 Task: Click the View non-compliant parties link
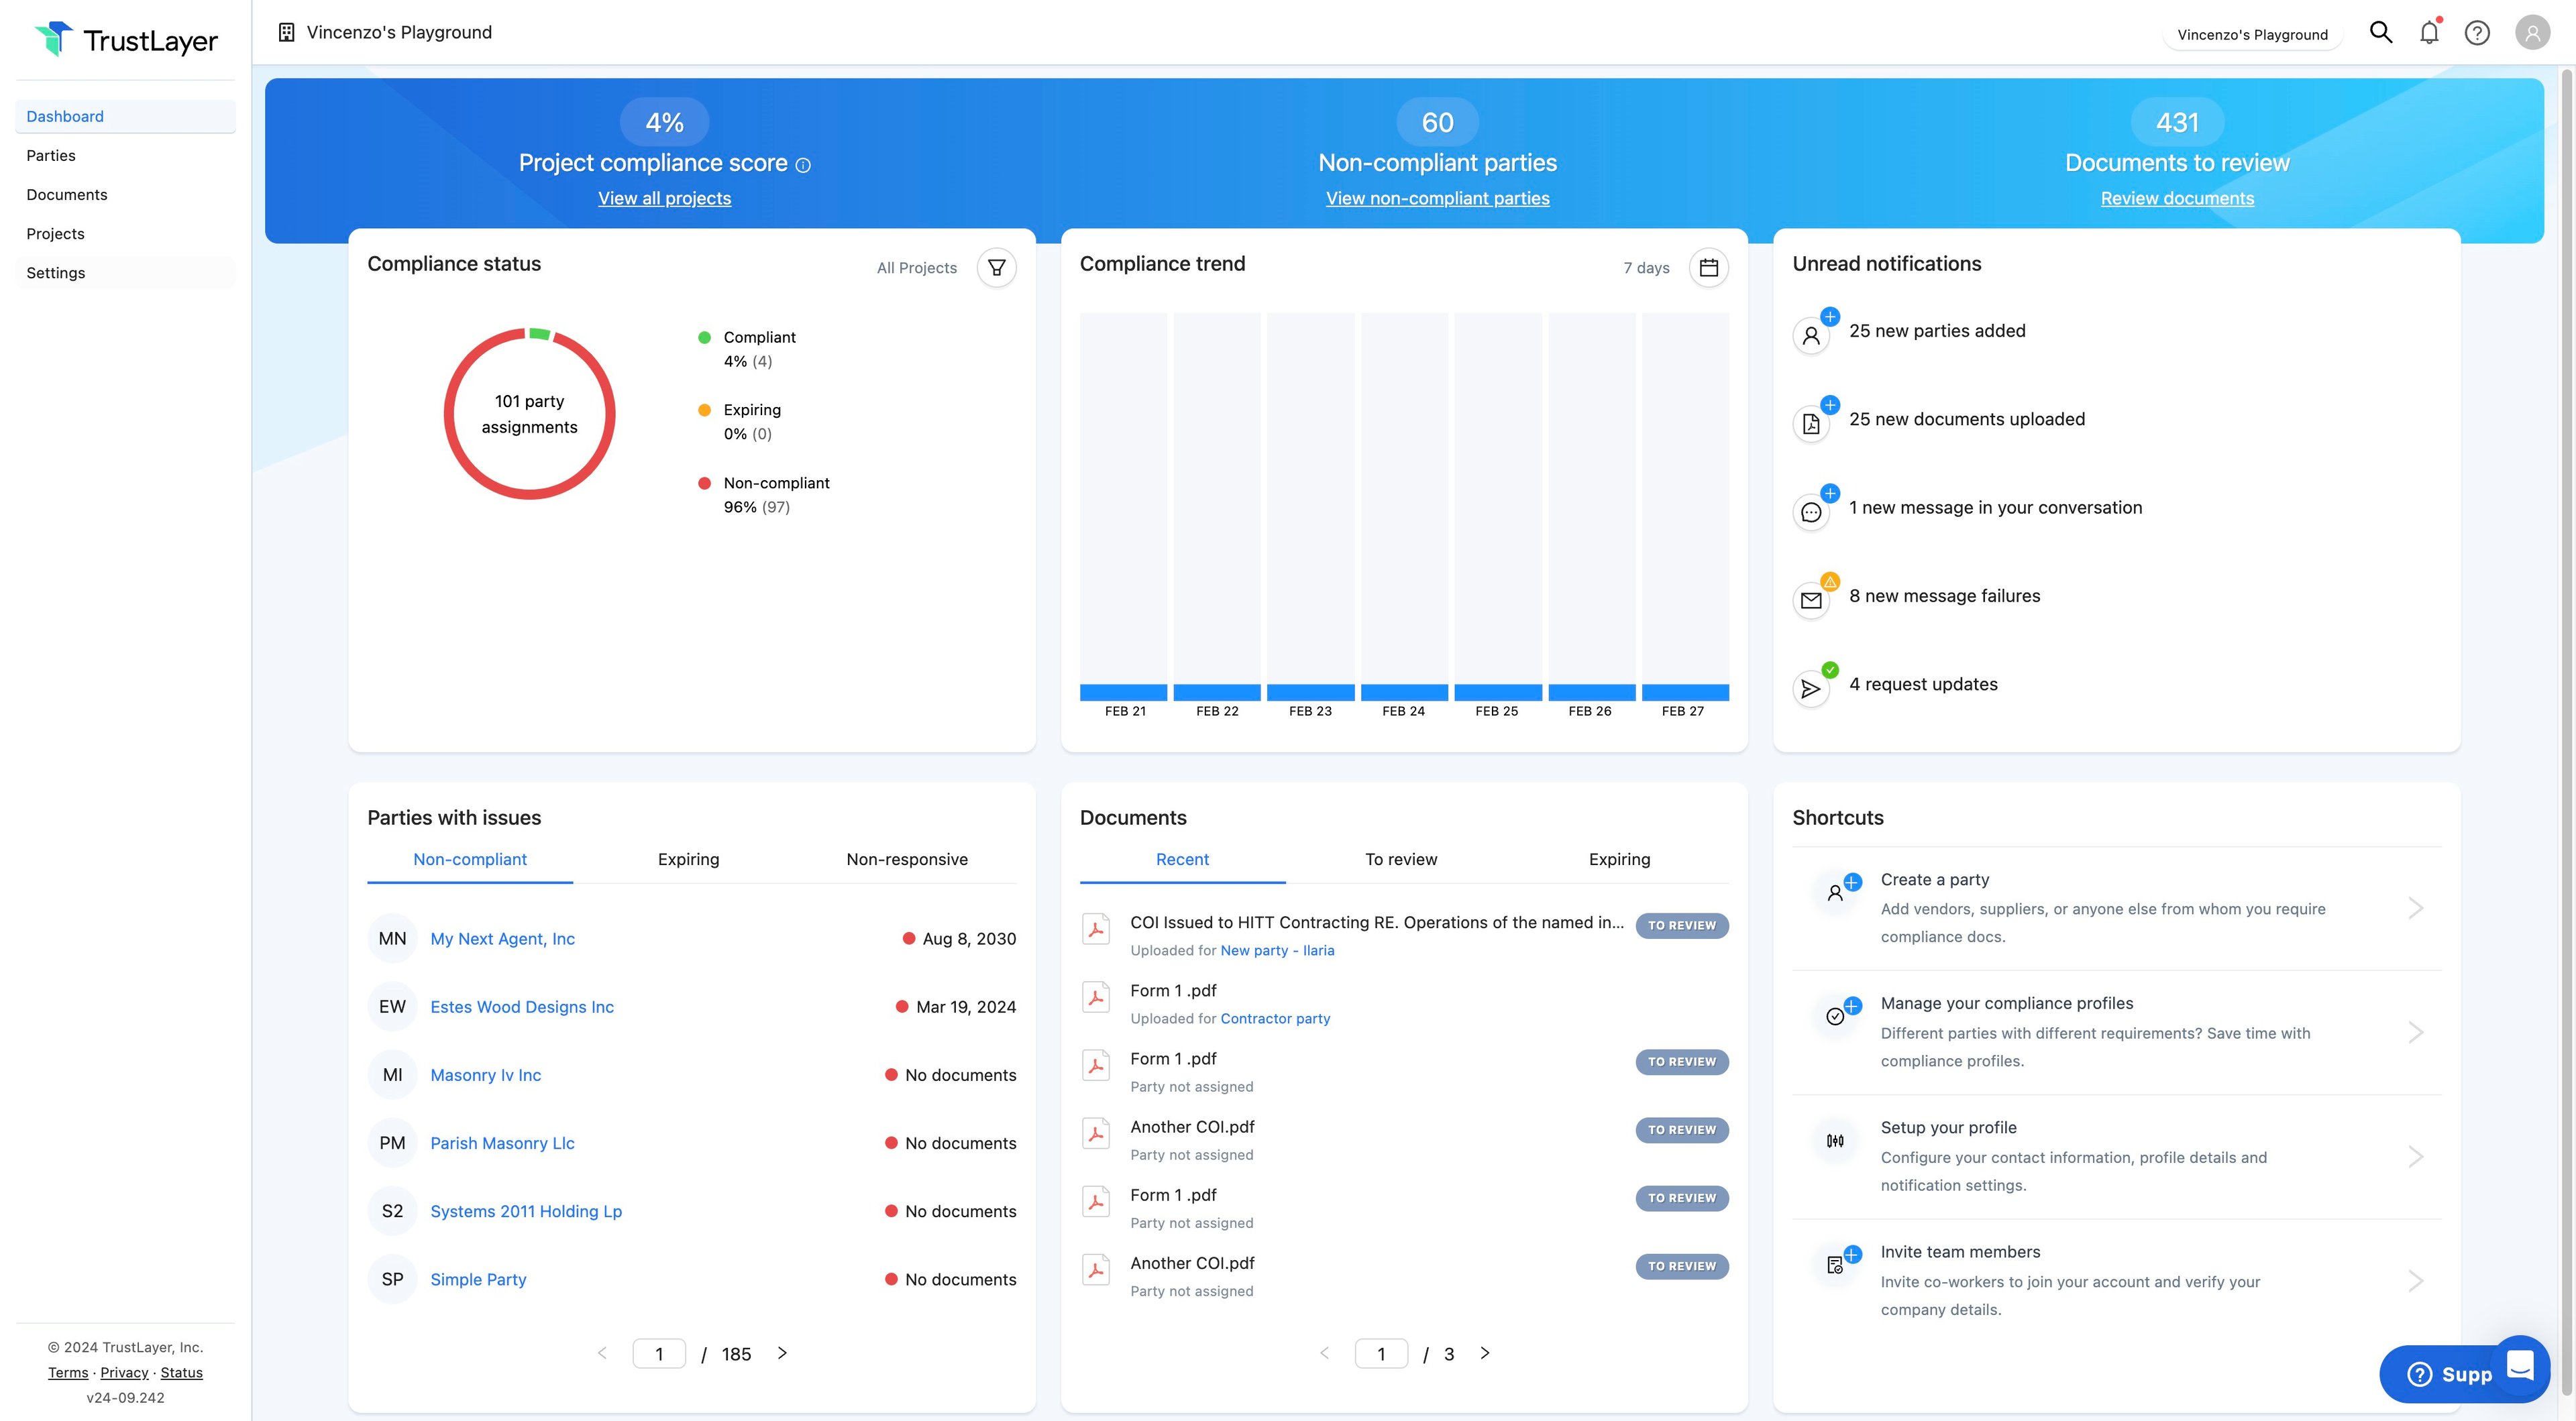[x=1437, y=198]
